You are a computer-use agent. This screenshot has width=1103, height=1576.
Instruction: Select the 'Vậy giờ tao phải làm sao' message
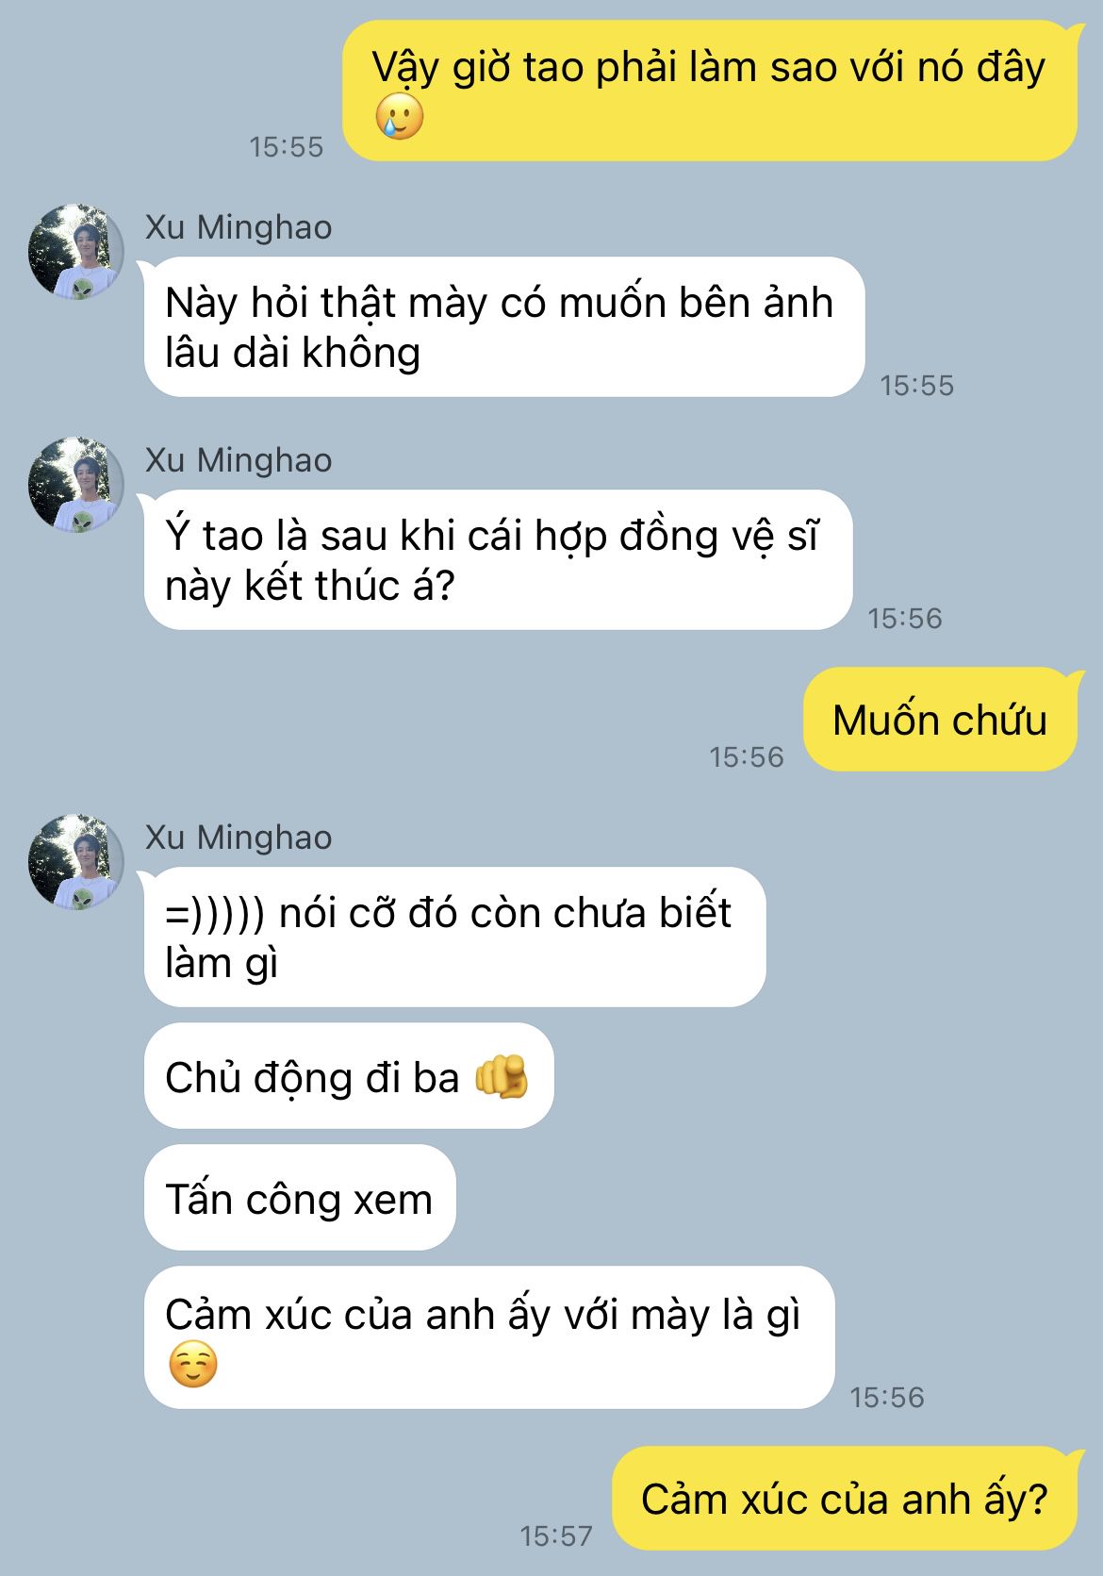[x=709, y=91]
